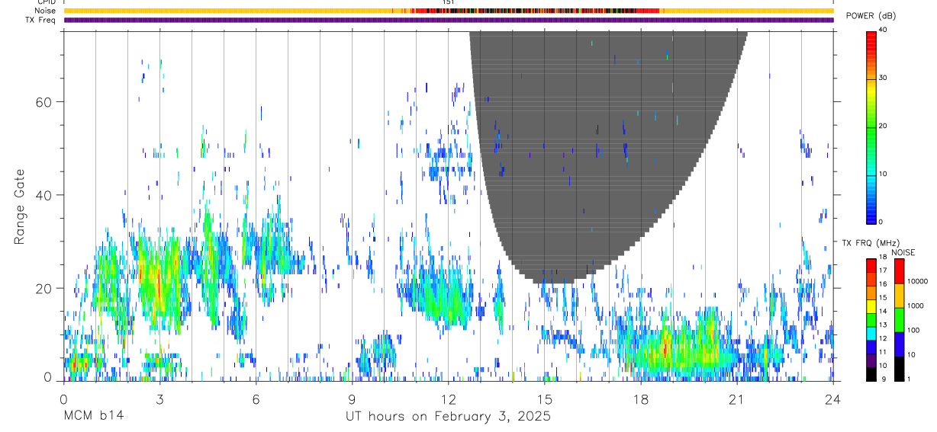The width and height of the screenshot is (937, 432).
Task: Click x-axis tick label '24'
Action: (x=833, y=398)
